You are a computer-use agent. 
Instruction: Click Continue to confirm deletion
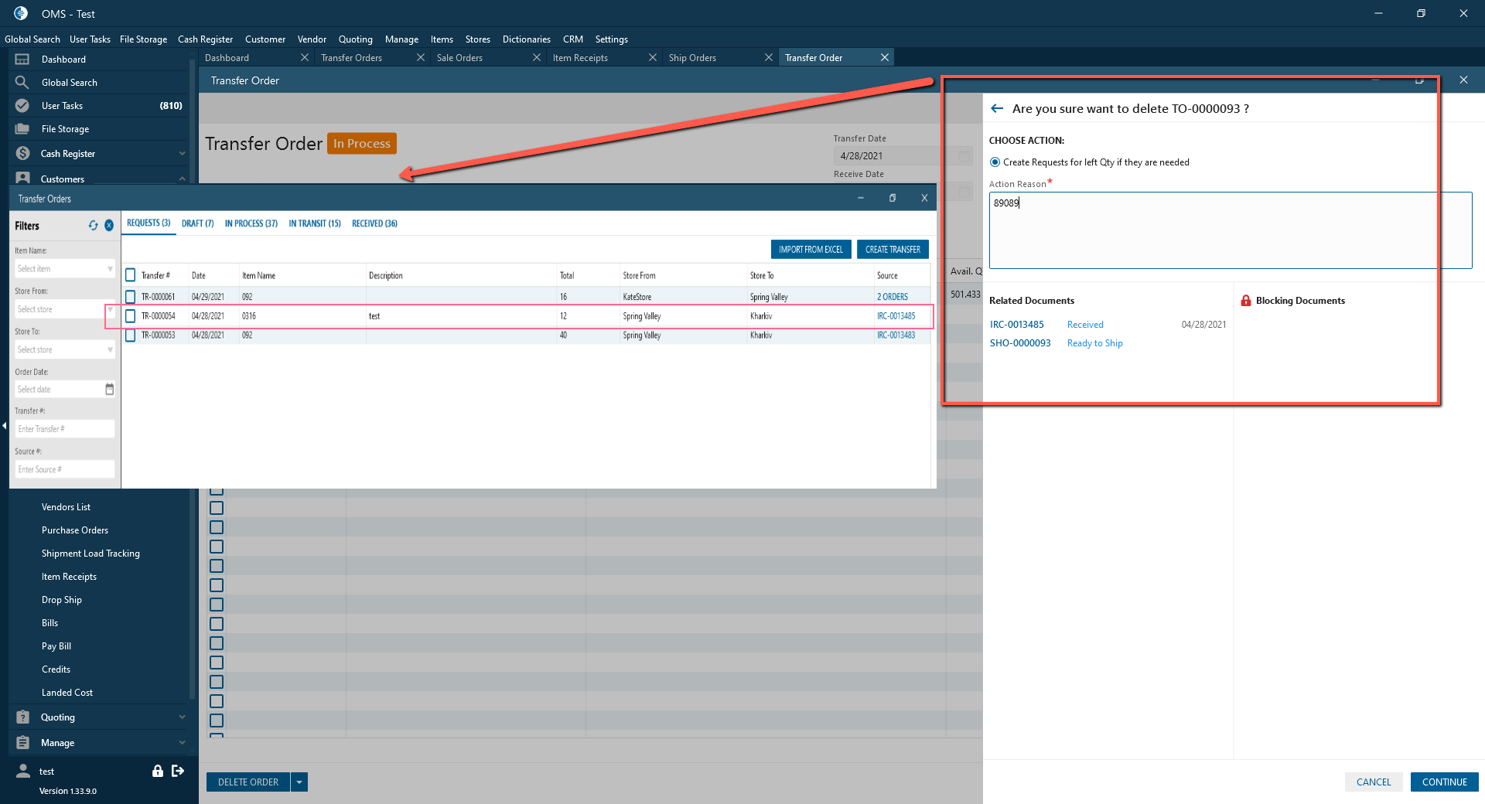coord(1445,782)
